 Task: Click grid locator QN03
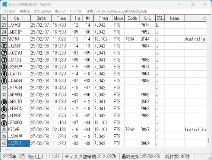click(145, 102)
